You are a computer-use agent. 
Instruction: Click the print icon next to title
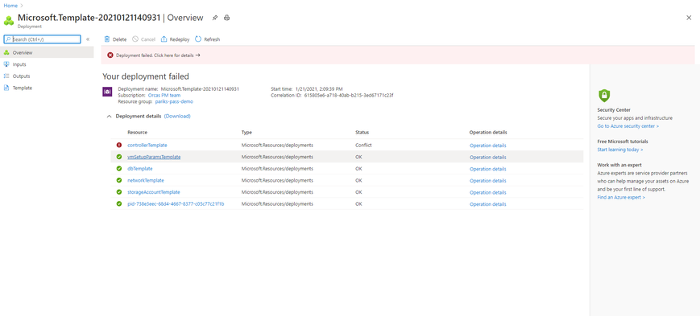pyautogui.click(x=227, y=18)
